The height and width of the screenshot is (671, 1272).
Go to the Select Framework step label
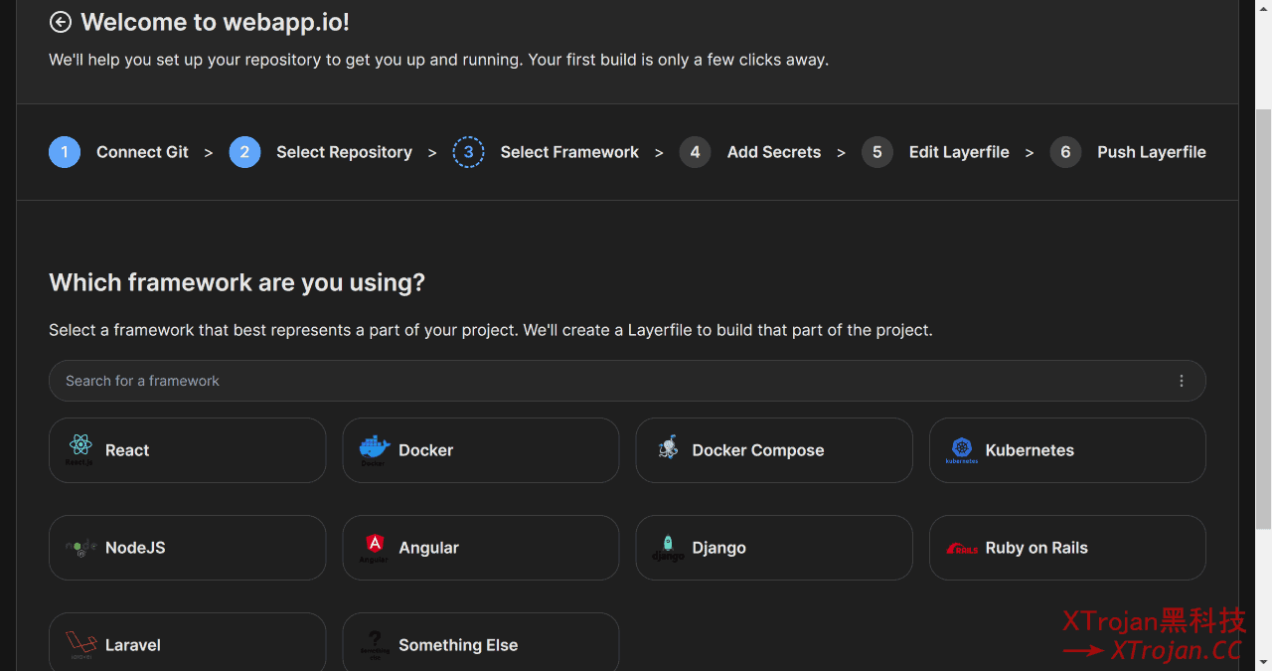point(569,152)
